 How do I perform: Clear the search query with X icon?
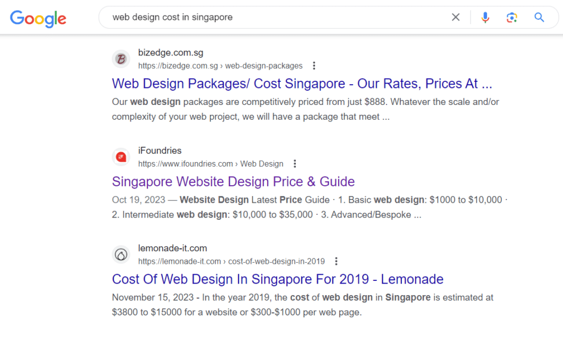point(456,17)
